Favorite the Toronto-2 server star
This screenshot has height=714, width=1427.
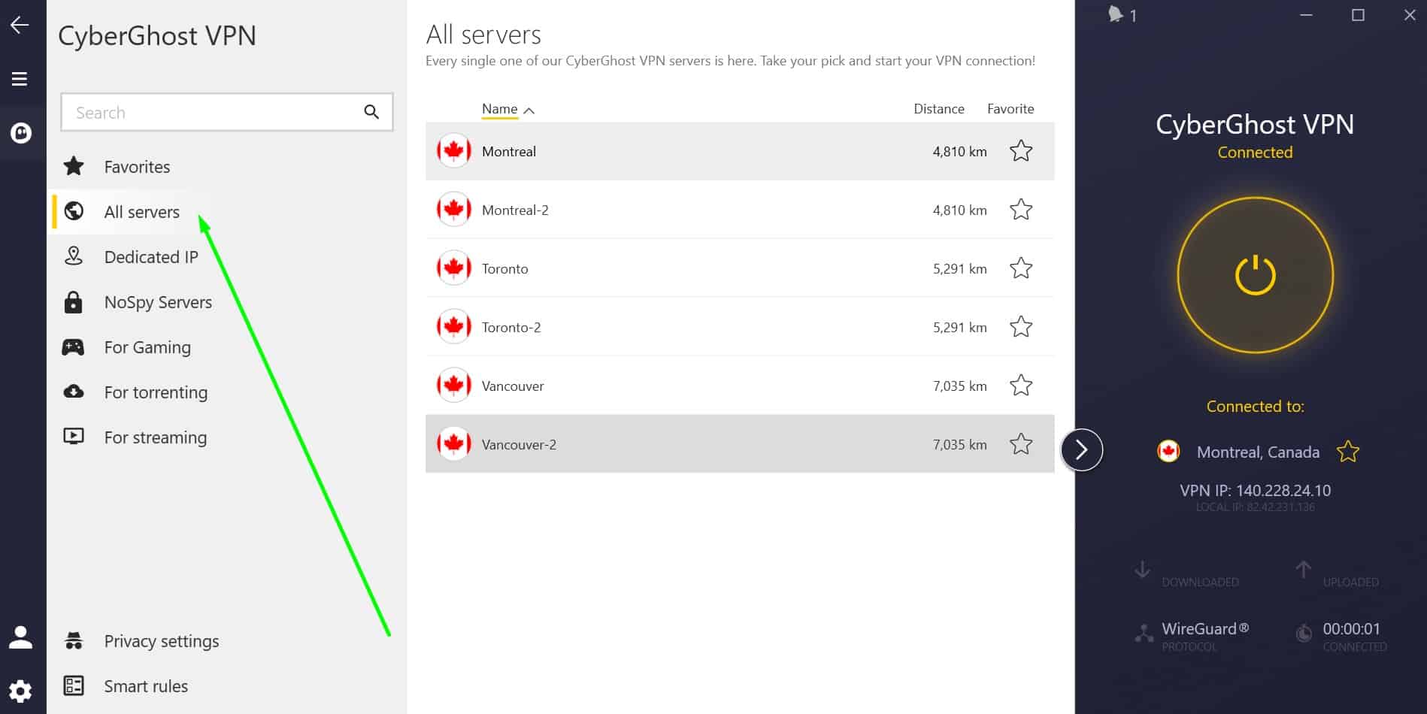(1021, 327)
